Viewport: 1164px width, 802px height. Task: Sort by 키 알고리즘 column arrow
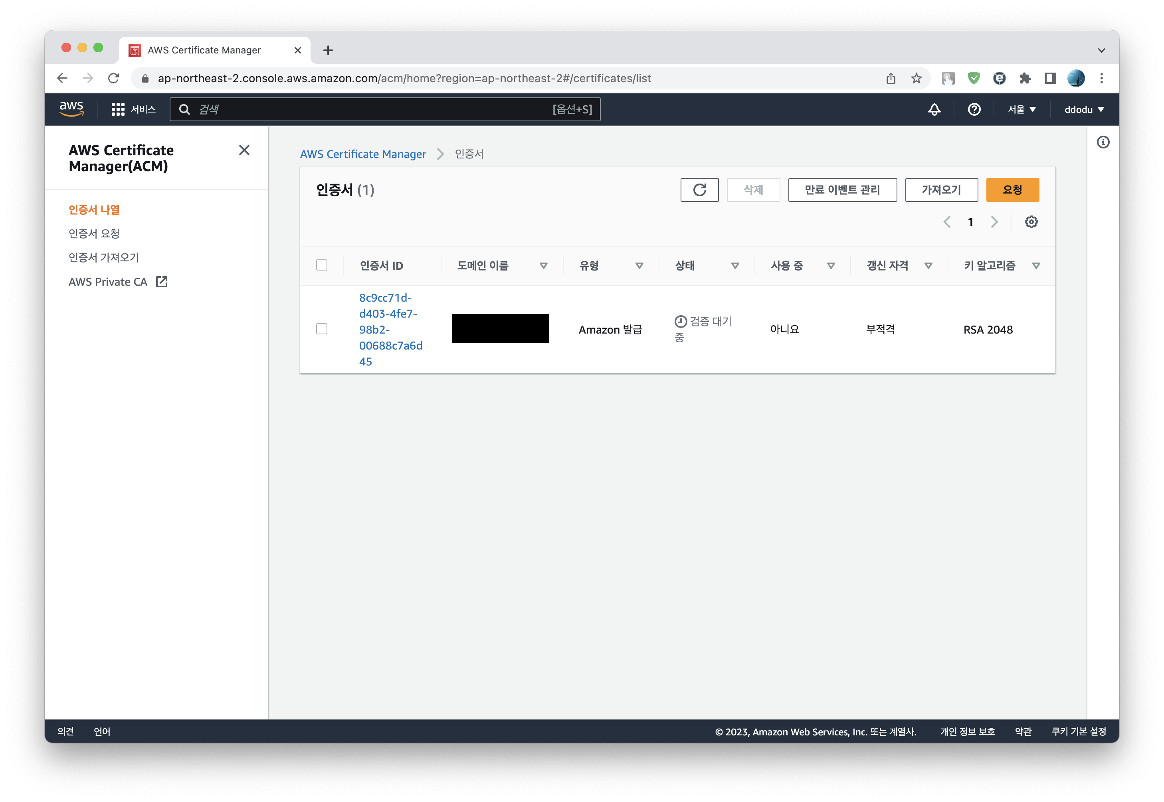(1036, 266)
